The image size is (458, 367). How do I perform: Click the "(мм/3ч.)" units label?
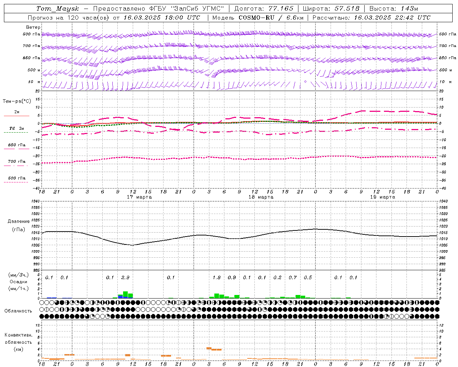[x=19, y=275]
